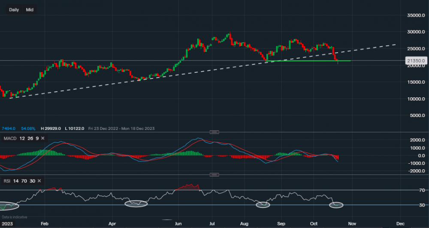429x228 pixels.
Task: Click the 54.08% change value
Action: 27,129
